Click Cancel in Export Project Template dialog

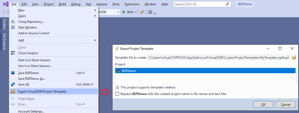pyautogui.click(x=286, y=104)
